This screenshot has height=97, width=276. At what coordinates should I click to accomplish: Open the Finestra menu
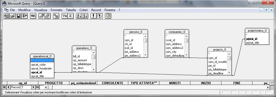coord(110,10)
